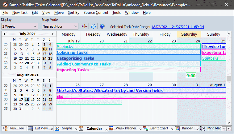The height and width of the screenshot is (134, 234).
Task: Select July 21 in mini calendar
Action: coord(27,58)
